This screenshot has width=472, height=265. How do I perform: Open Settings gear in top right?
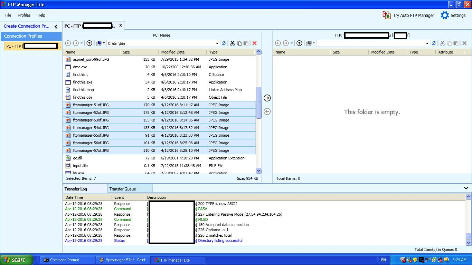point(453,15)
